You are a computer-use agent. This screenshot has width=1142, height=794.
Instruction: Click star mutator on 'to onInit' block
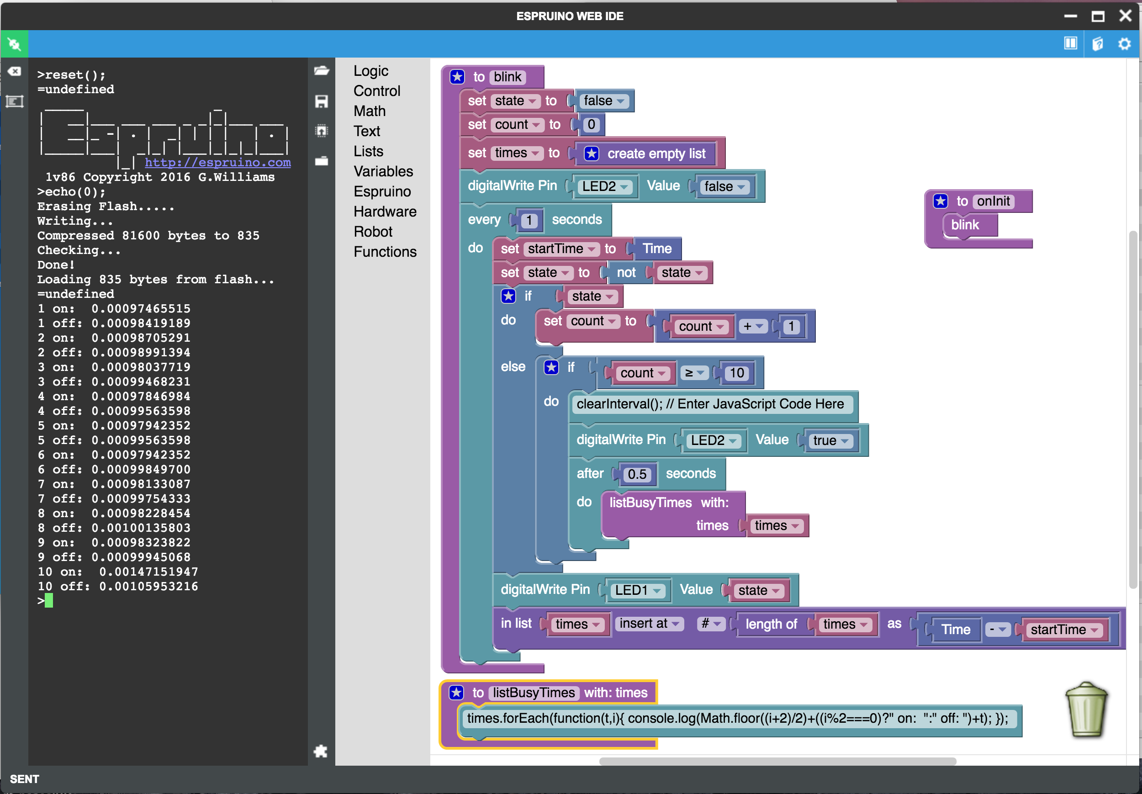tap(940, 201)
